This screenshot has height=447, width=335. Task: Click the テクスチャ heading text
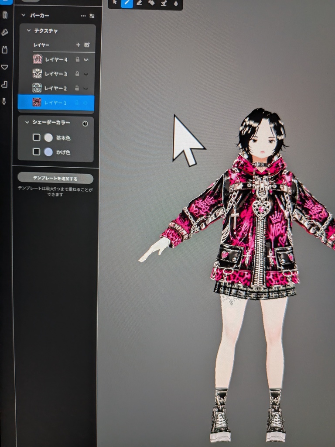[x=46, y=31]
